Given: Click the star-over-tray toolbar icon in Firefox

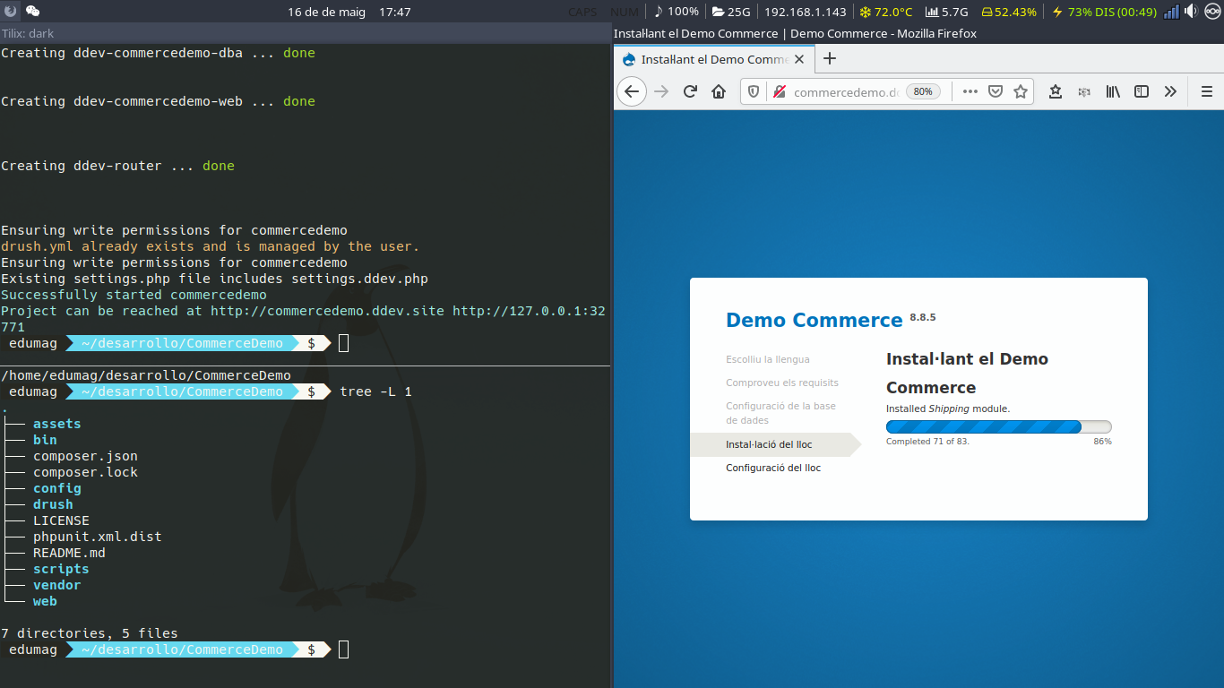Looking at the screenshot, I should pos(1056,91).
